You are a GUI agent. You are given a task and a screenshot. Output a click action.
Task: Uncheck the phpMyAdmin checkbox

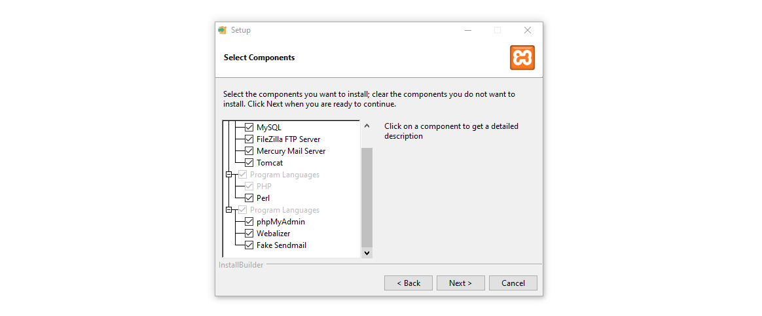pyautogui.click(x=249, y=222)
